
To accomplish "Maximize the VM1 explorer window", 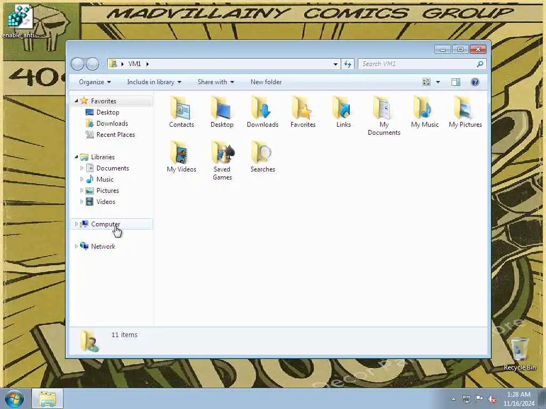I will coord(460,50).
